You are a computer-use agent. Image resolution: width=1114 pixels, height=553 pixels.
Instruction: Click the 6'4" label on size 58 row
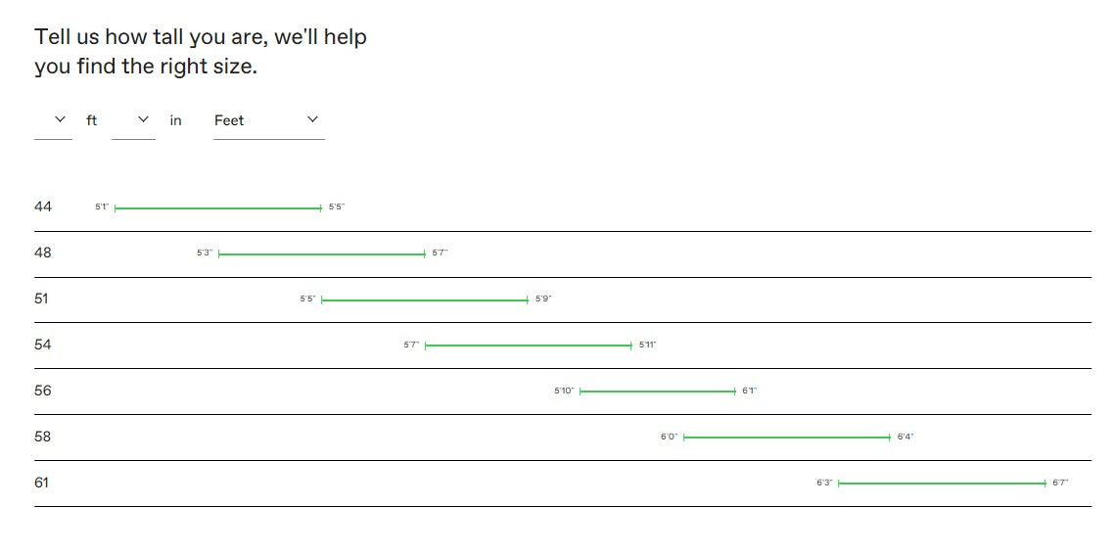(x=905, y=438)
